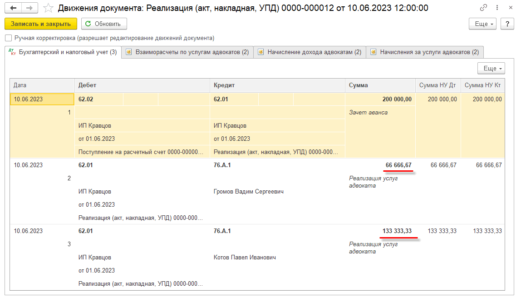Open help with question mark button

(507, 24)
